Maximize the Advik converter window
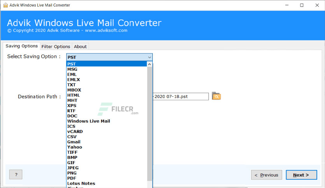Image resolution: width=325 pixels, height=188 pixels. pos(302,5)
